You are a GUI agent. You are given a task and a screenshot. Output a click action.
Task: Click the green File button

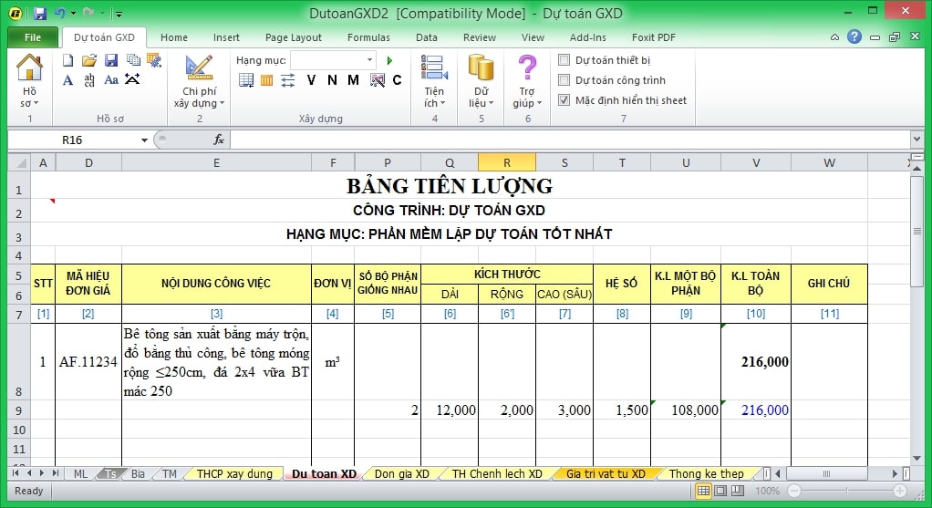[x=33, y=37]
